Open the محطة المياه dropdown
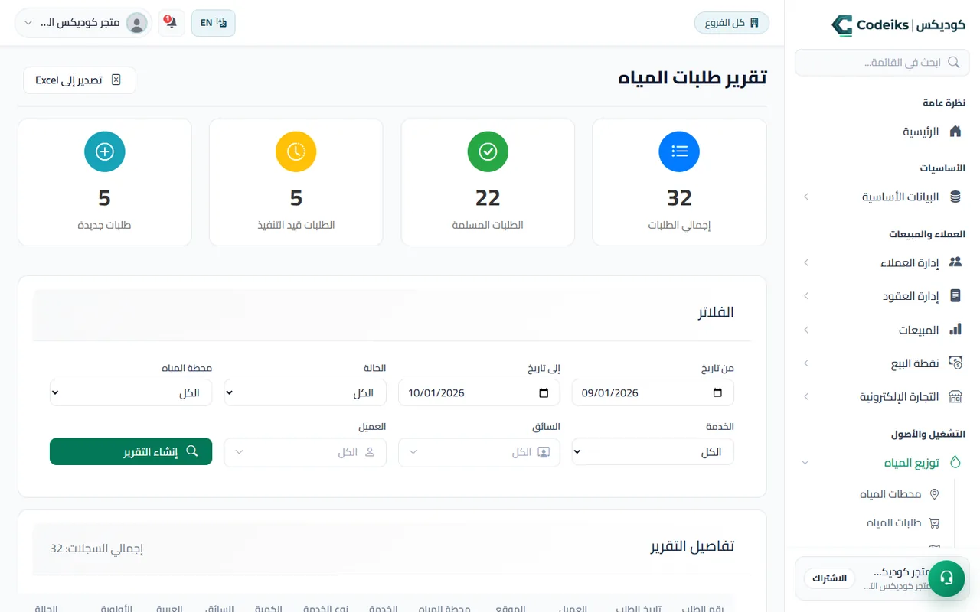980x612 pixels. click(x=131, y=392)
